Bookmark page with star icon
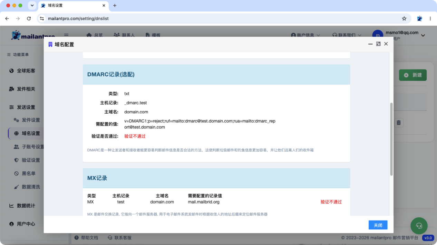This screenshot has height=245, width=437. 404,18
